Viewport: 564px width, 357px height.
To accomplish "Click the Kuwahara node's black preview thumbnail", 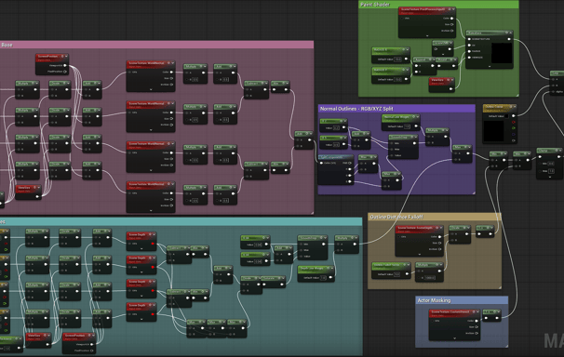I will pyautogui.click(x=502, y=53).
